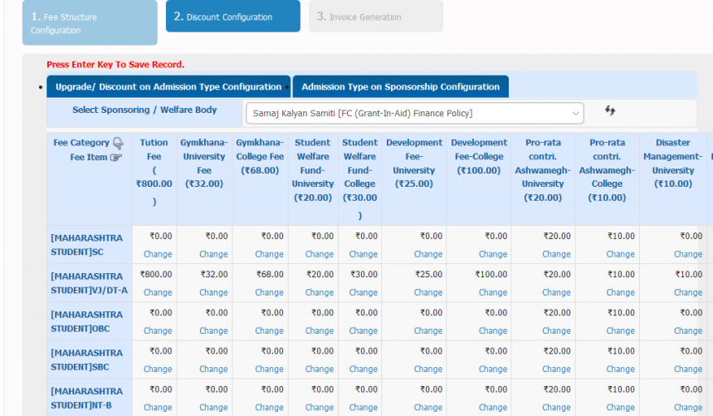
Task: Change Disaster Management-University for SC row
Action: click(688, 254)
